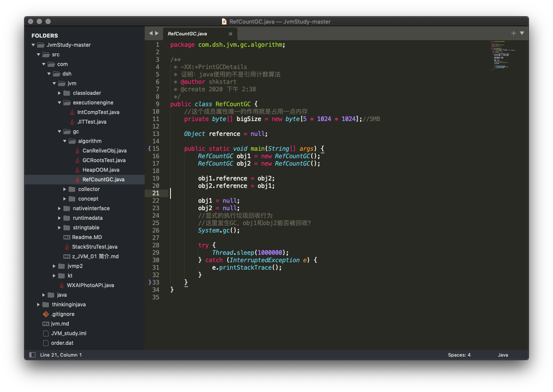Viewport: 553px width, 392px height.
Task: Open WXAIPhotoAPI.java file
Action: [90, 285]
